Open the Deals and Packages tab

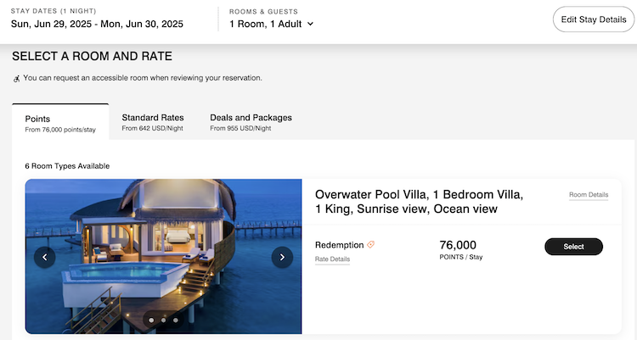coord(251,122)
